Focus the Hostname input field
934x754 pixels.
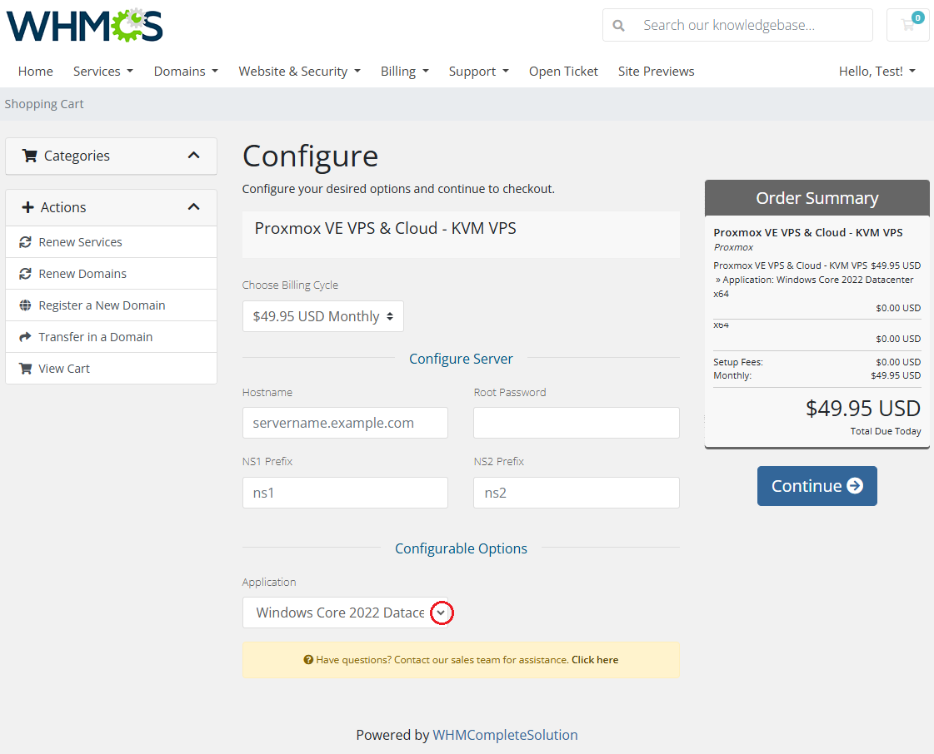pos(345,423)
